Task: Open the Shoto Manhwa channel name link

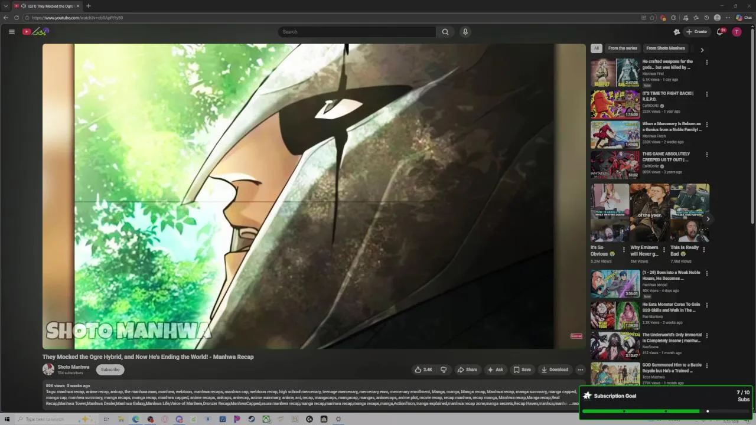Action: pos(73,367)
